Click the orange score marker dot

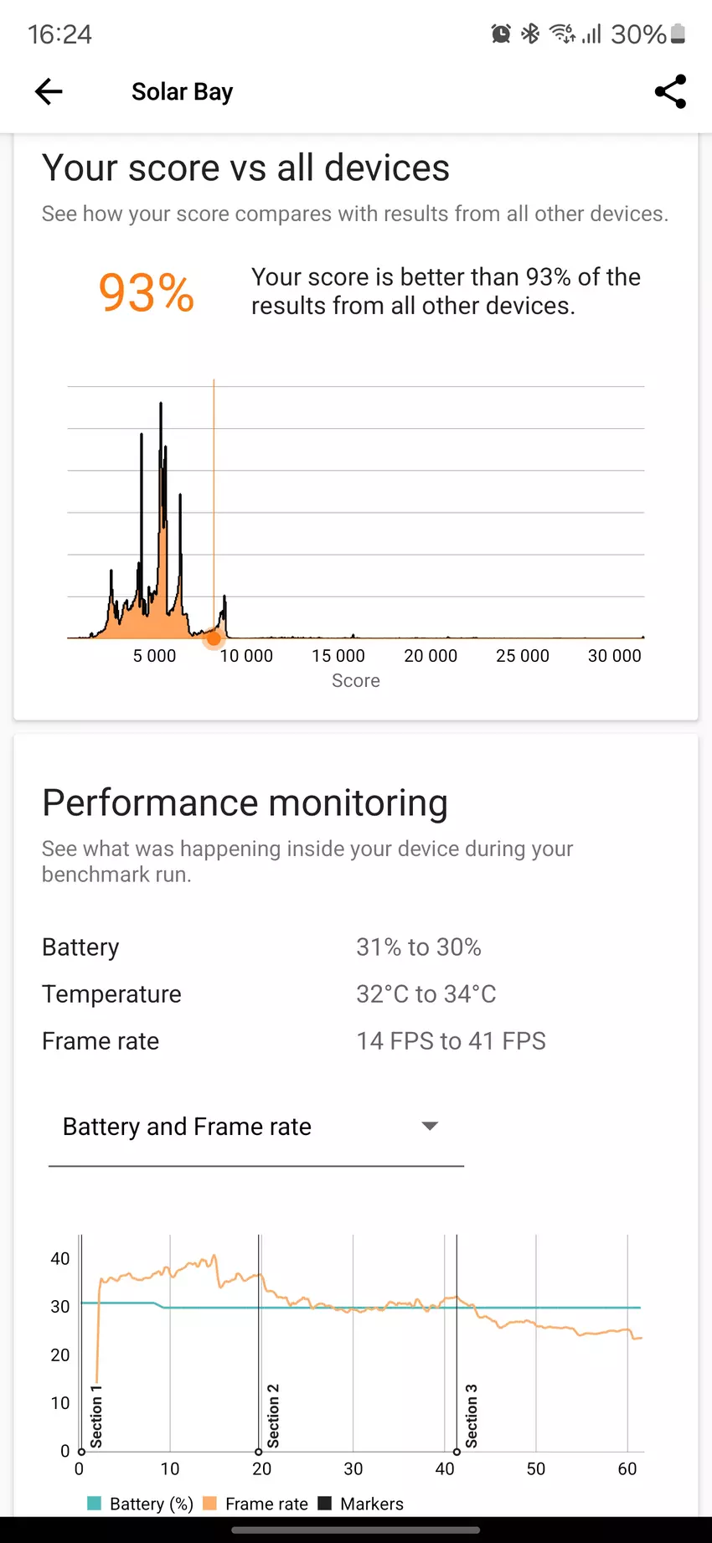(x=214, y=639)
